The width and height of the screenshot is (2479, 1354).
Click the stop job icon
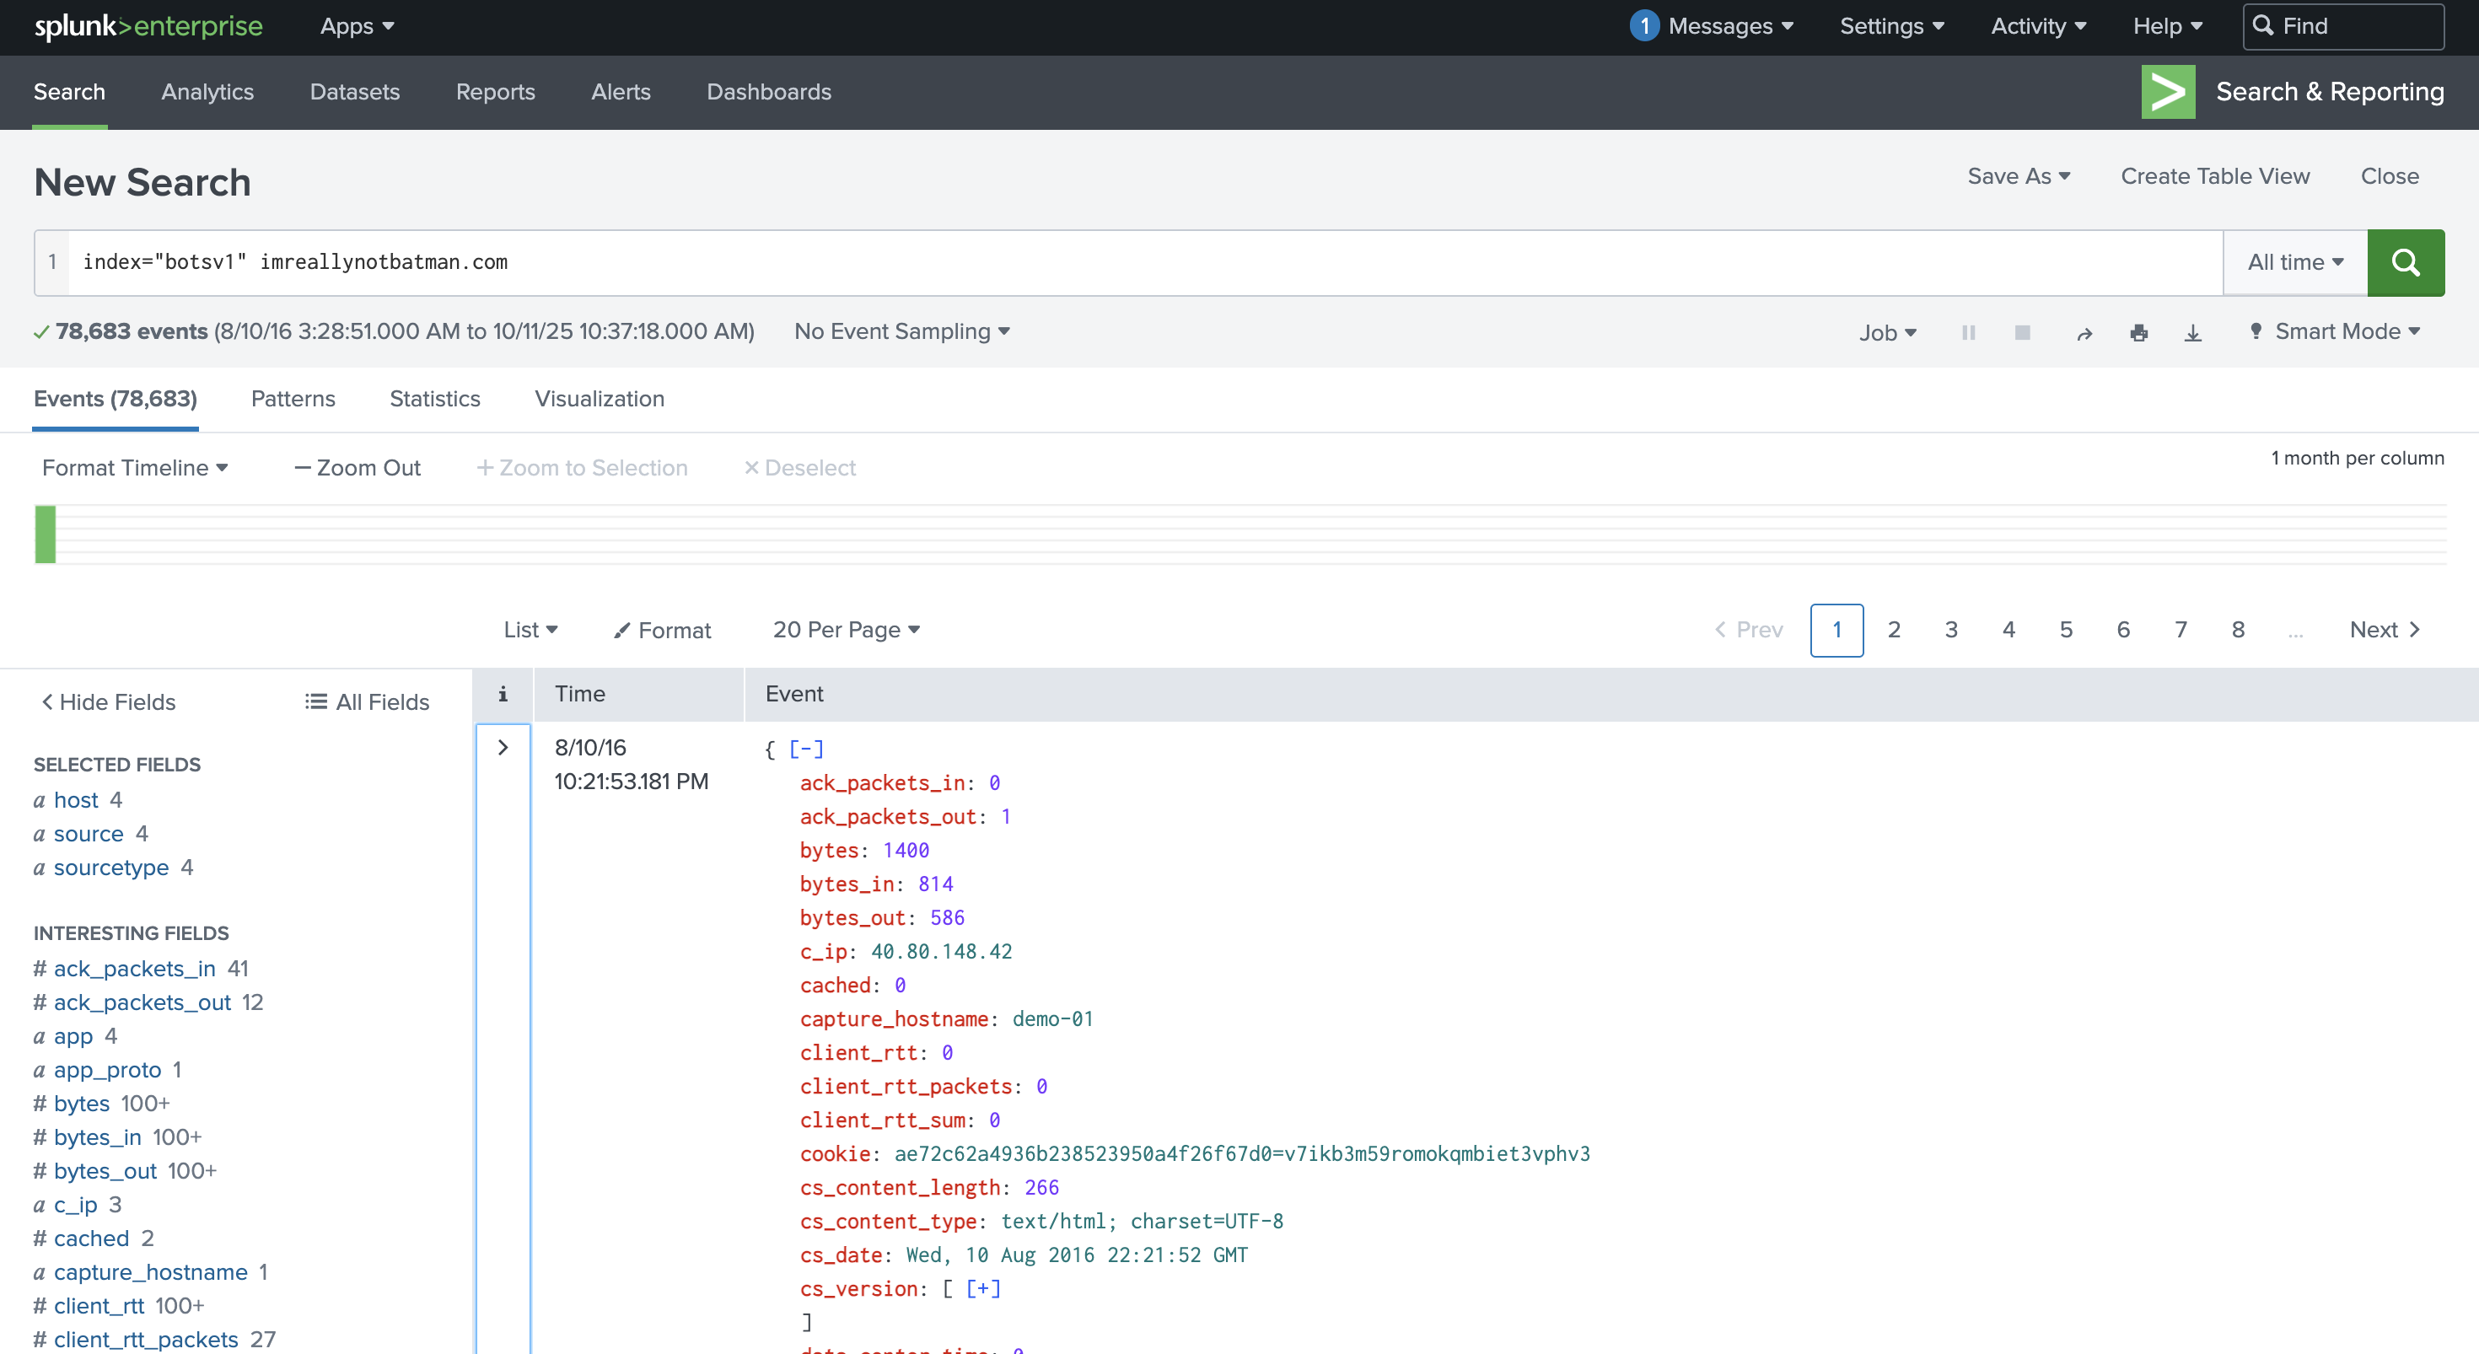[2022, 332]
